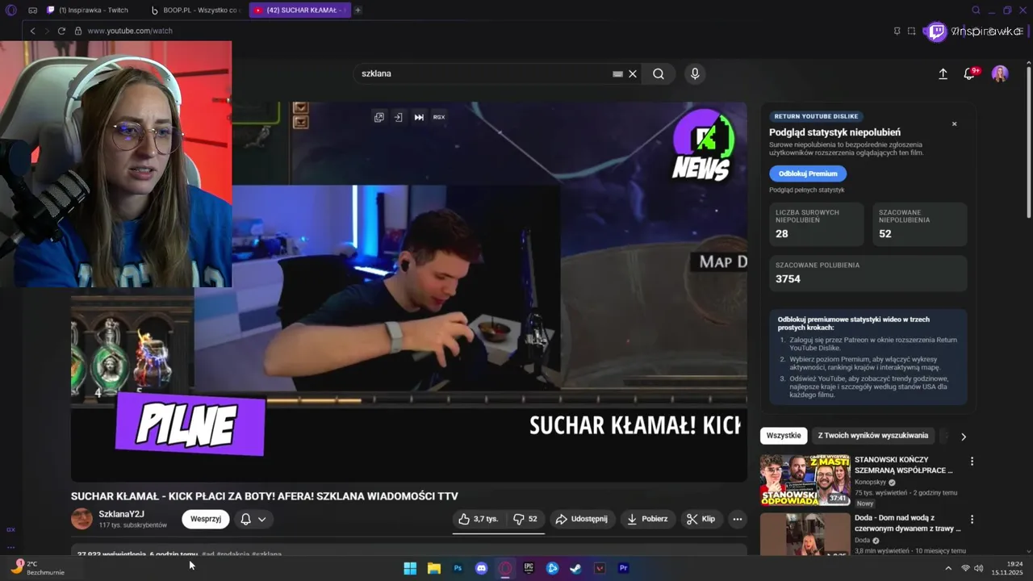Open the Opera menu icon
The image size is (1033, 581).
click(x=10, y=10)
